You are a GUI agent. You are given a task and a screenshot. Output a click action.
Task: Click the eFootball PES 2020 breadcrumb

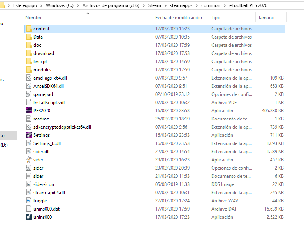click(x=248, y=5)
